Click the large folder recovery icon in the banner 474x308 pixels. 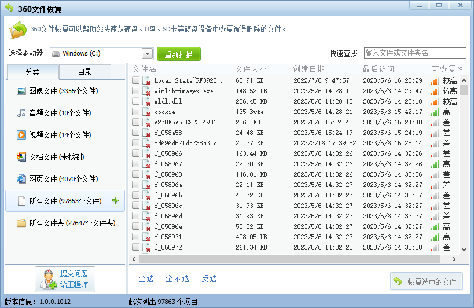pos(18,30)
